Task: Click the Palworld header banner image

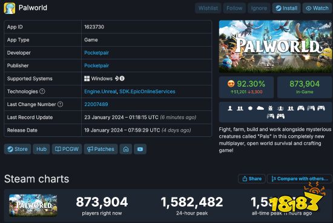Action: tap(275, 46)
